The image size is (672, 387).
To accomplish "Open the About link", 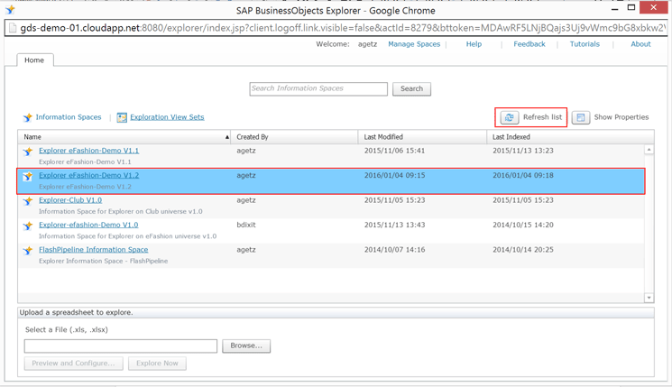I will [640, 44].
